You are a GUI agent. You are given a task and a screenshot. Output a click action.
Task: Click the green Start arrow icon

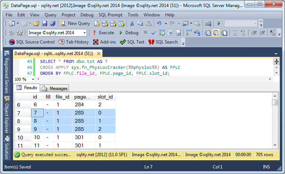point(219,23)
